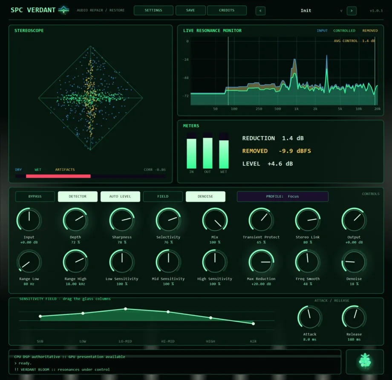The image size is (392, 380).
Task: Click the Release value 180 ms
Action: click(x=354, y=339)
